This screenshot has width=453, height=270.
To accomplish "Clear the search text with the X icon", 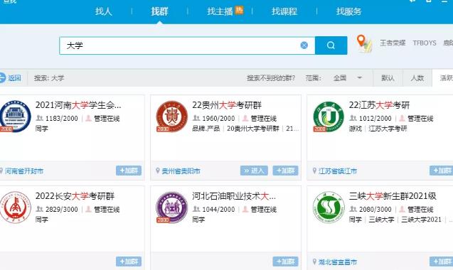I will tap(304, 45).
